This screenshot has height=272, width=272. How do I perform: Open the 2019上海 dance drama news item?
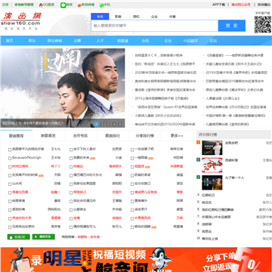pos(162,98)
